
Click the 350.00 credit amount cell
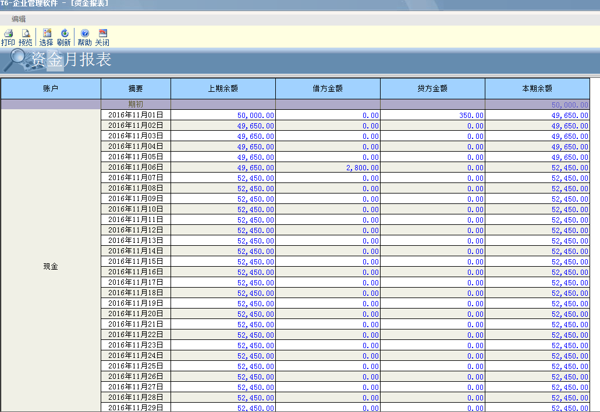(x=432, y=115)
